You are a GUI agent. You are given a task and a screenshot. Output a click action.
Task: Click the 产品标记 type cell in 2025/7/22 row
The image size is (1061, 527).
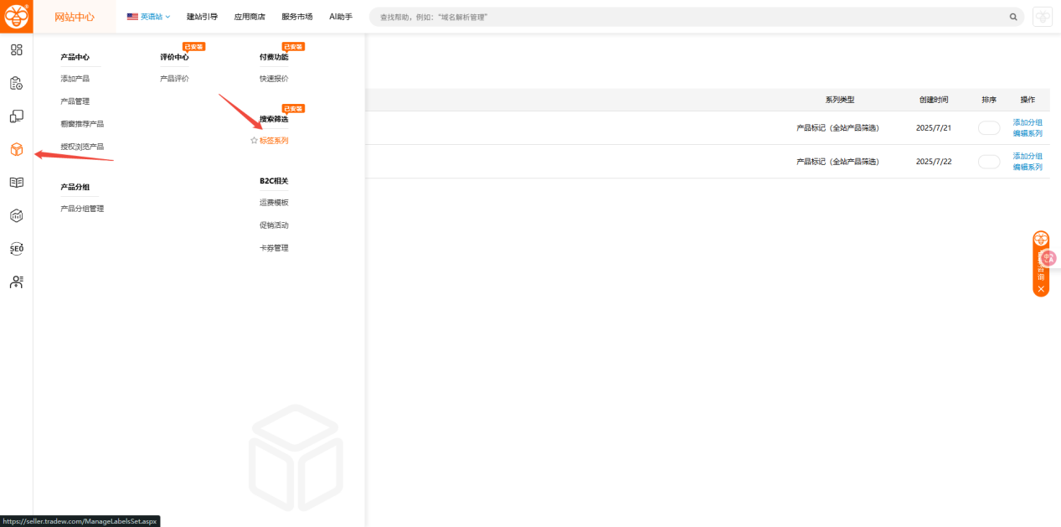(837, 162)
